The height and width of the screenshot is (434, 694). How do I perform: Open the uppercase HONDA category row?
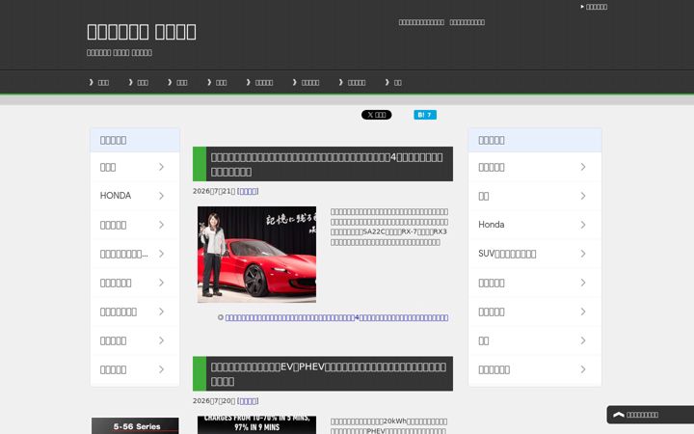coord(135,196)
